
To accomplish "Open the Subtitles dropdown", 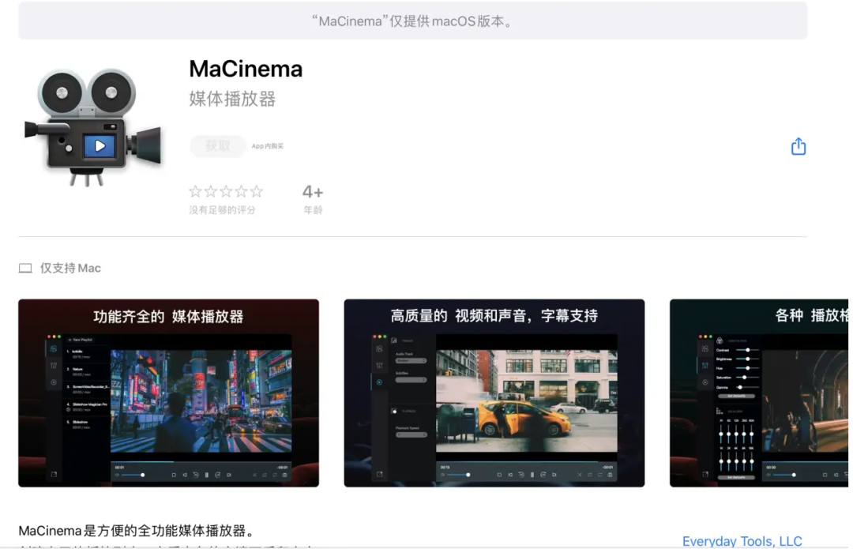I will [x=411, y=380].
